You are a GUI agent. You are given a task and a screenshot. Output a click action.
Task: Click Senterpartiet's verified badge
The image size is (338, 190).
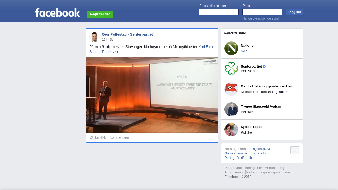coord(264,66)
